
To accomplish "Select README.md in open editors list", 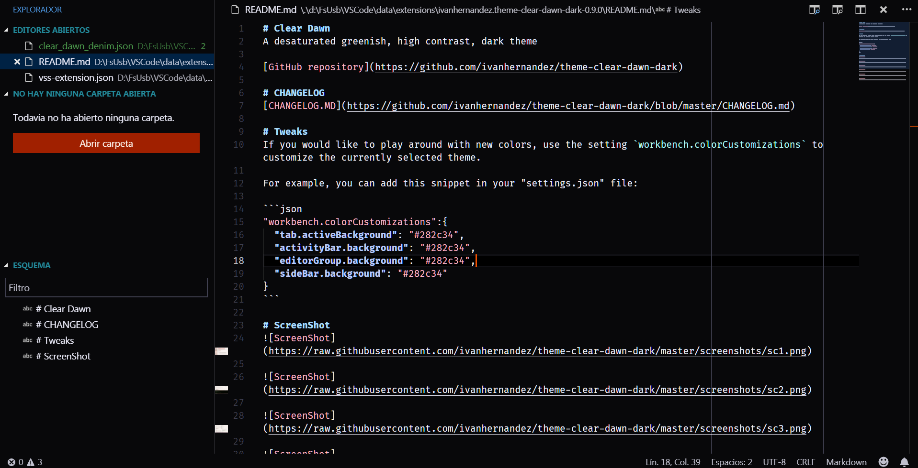I will [107, 62].
